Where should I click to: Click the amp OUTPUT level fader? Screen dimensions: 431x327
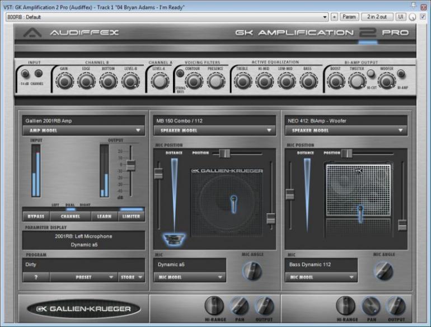[130, 165]
